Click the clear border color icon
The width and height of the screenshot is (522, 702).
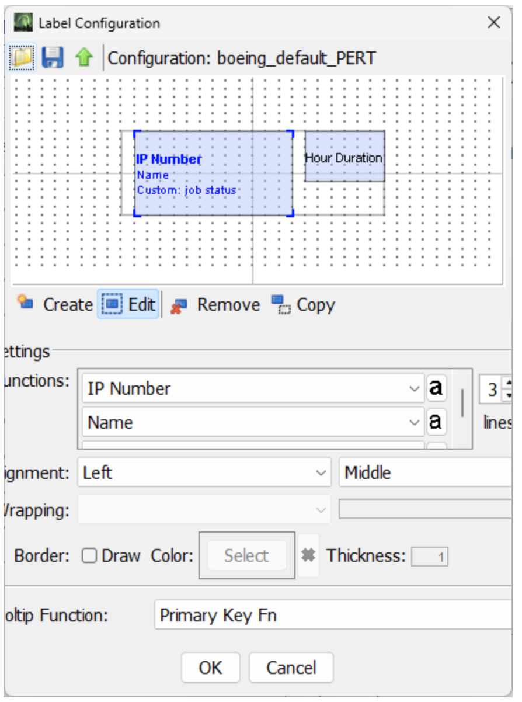[x=308, y=555]
